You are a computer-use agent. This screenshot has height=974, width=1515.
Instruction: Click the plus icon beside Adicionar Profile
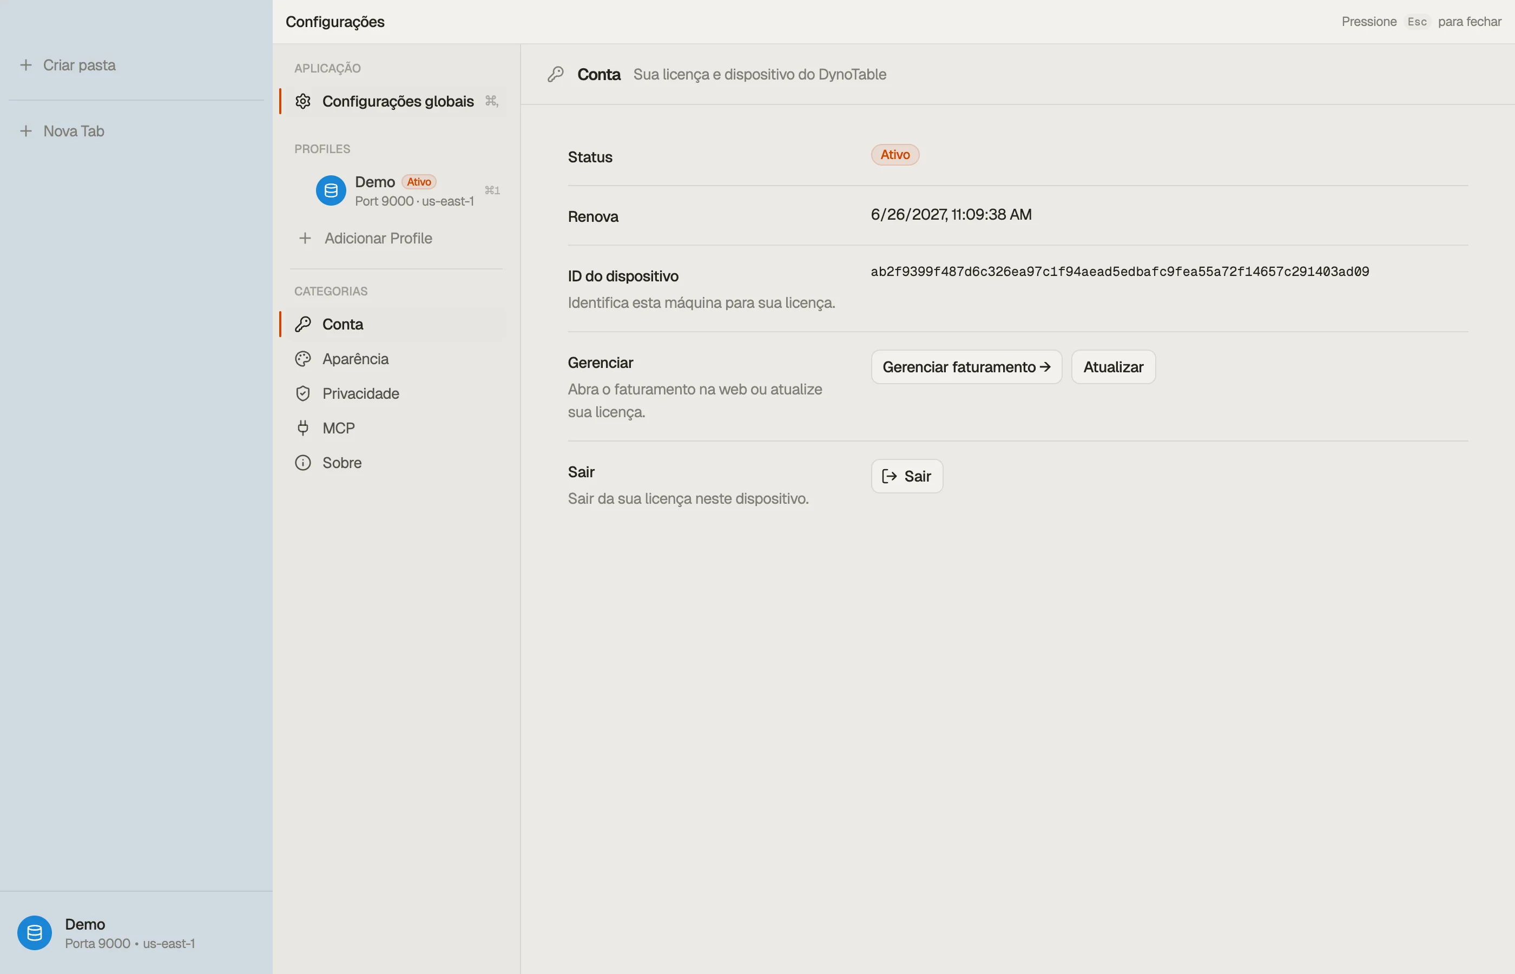(305, 239)
